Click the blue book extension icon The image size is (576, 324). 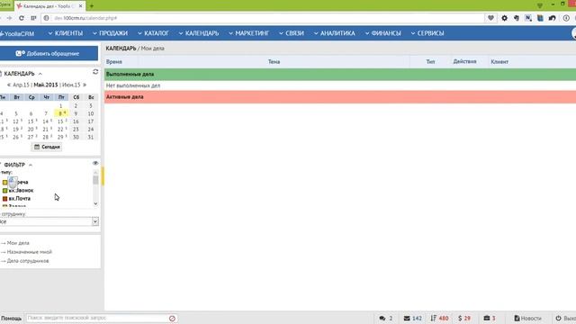[x=540, y=18]
